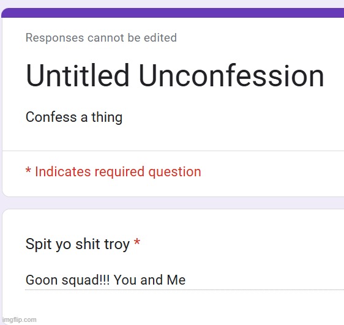Click the word question in the red notice
This screenshot has height=325, width=344.
click(x=174, y=172)
